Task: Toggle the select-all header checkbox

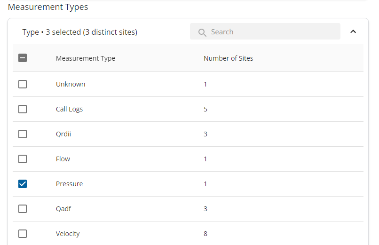Action: click(x=23, y=58)
